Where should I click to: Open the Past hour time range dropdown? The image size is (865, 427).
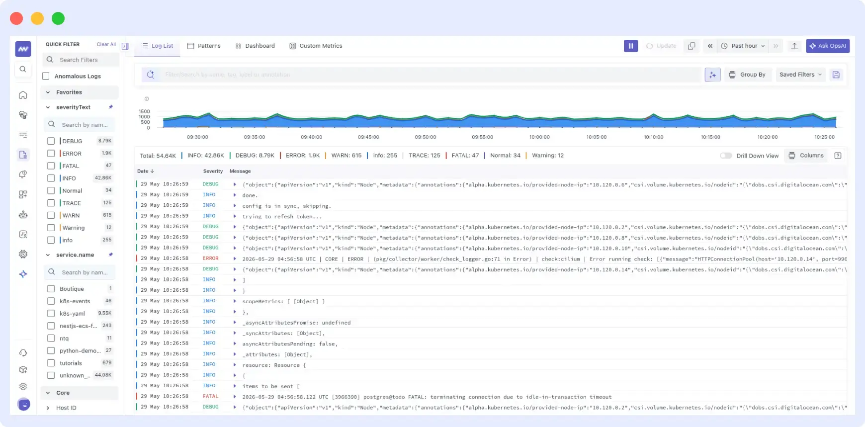[743, 46]
